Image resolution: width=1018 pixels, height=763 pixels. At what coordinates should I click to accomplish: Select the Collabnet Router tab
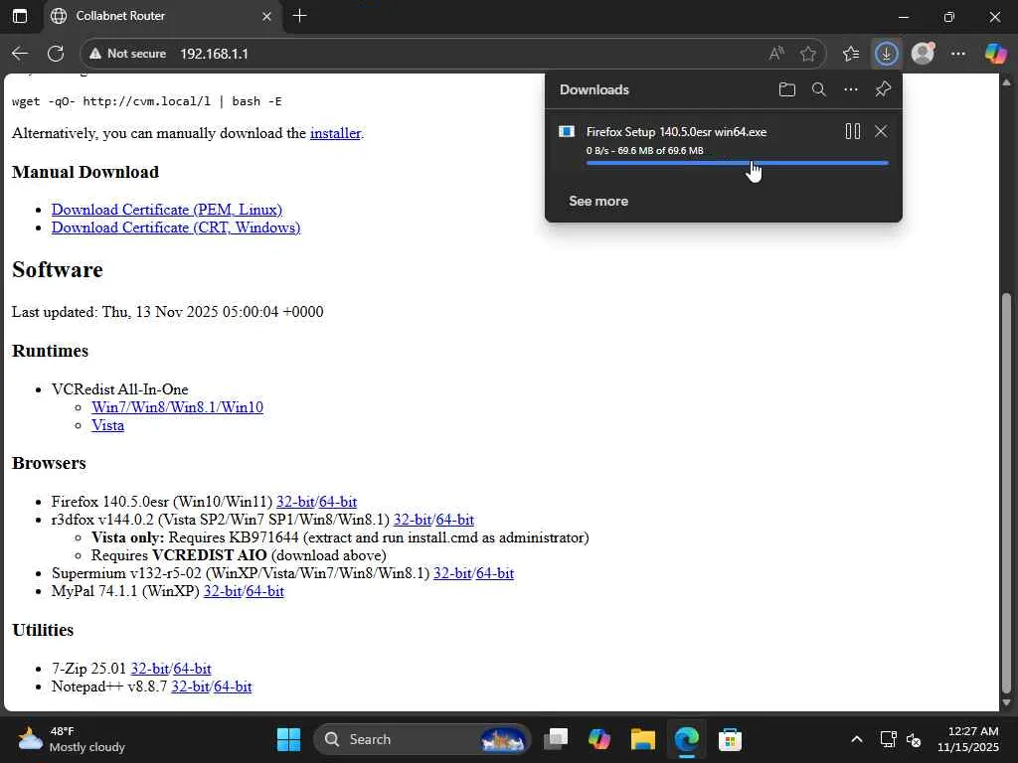point(162,16)
